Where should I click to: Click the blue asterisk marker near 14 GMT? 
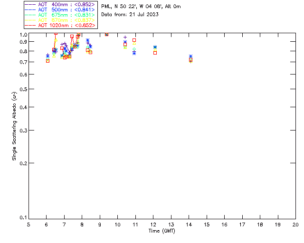pos(190,56)
